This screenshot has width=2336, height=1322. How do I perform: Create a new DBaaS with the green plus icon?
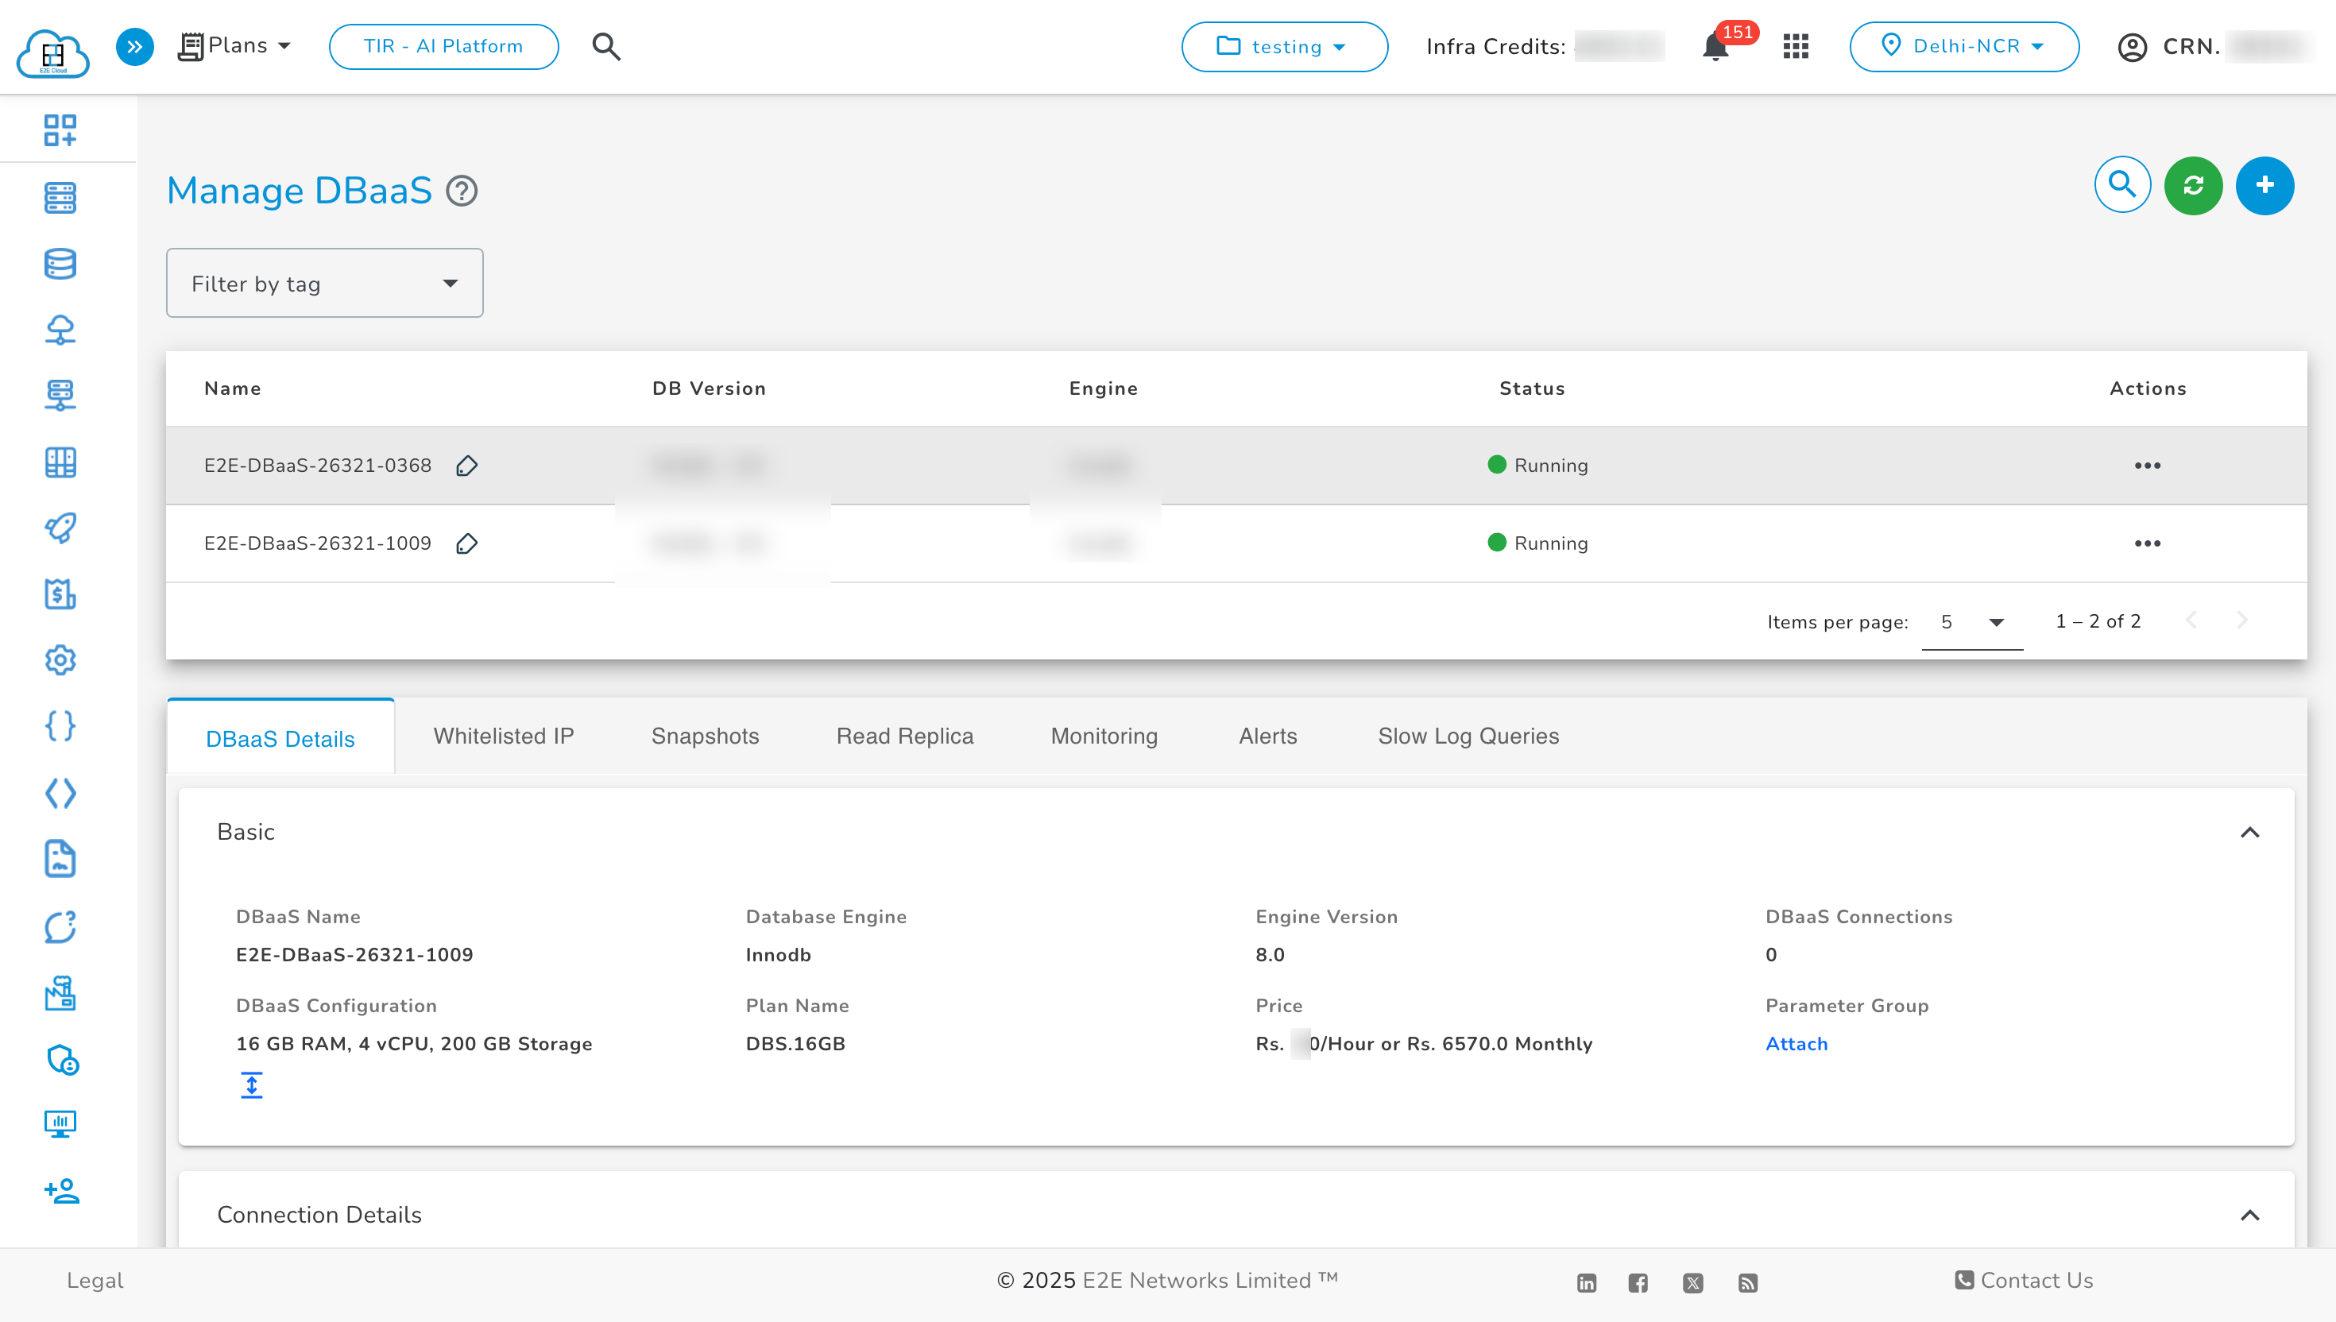2264,185
